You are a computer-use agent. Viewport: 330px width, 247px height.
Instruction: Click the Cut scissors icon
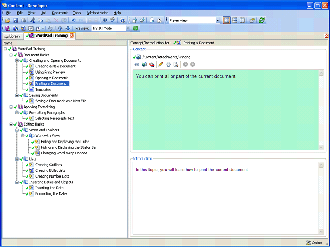[x=32, y=21]
